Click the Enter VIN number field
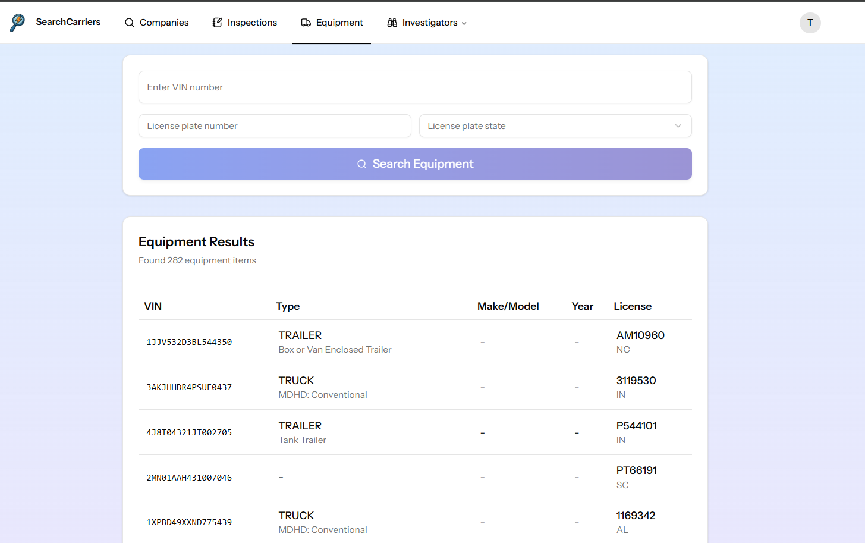865x543 pixels. tap(415, 87)
